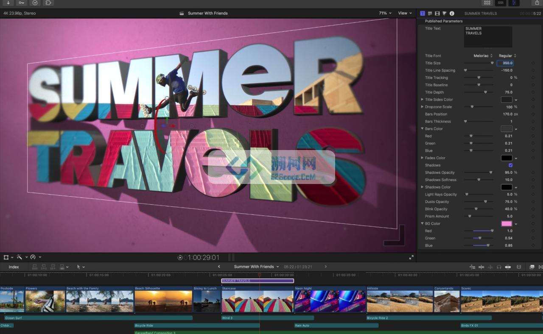
Task: Go back in timeline history arrow
Action: (219, 267)
